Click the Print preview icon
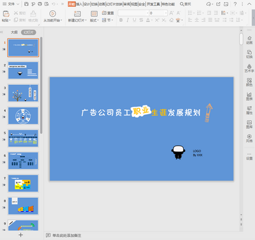 click(x=47, y=4)
